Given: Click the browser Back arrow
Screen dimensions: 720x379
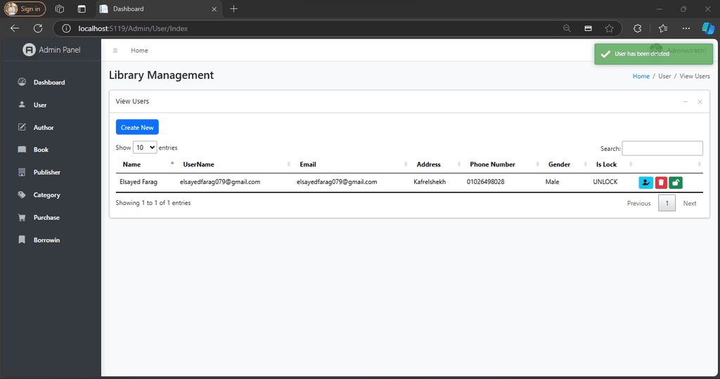Looking at the screenshot, I should click(15, 28).
